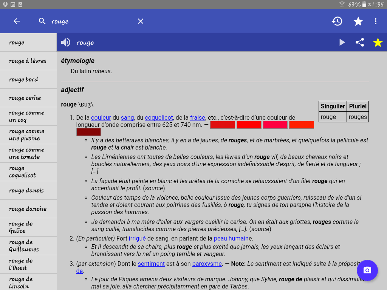Choose 'rouge de l'Ouest' entry
This screenshot has height=290, width=387.
[28, 264]
